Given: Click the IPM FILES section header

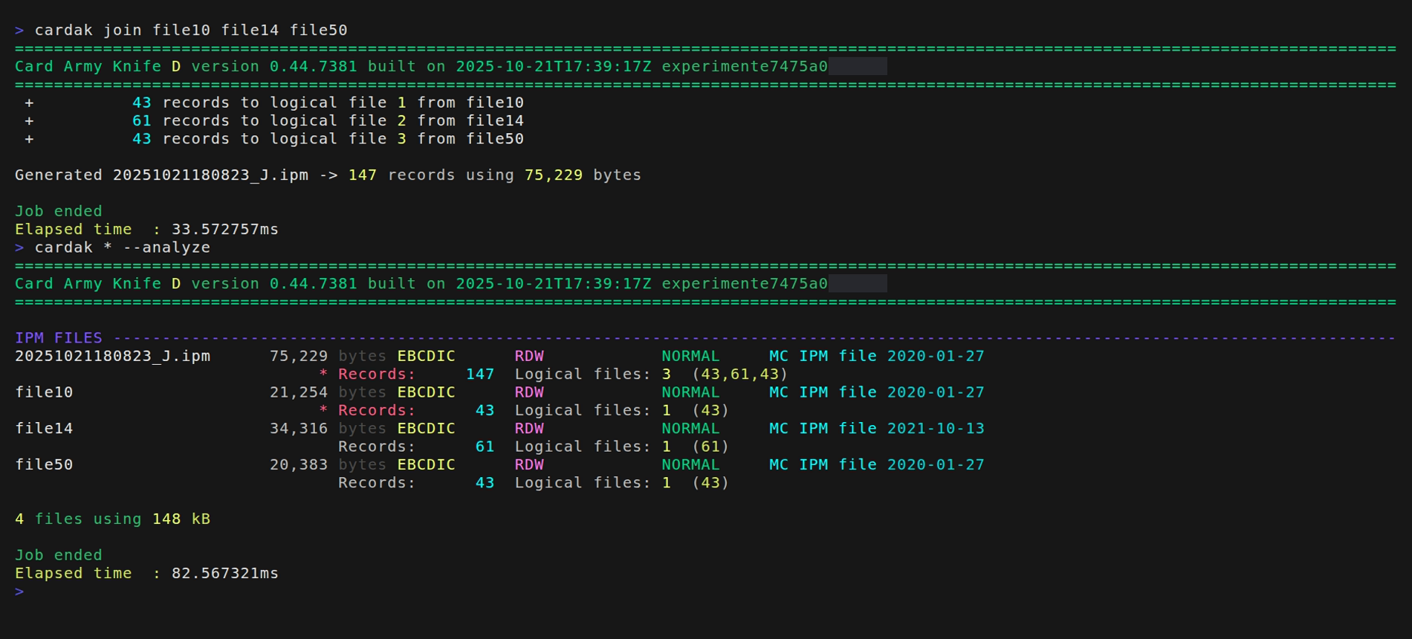Looking at the screenshot, I should [59, 338].
